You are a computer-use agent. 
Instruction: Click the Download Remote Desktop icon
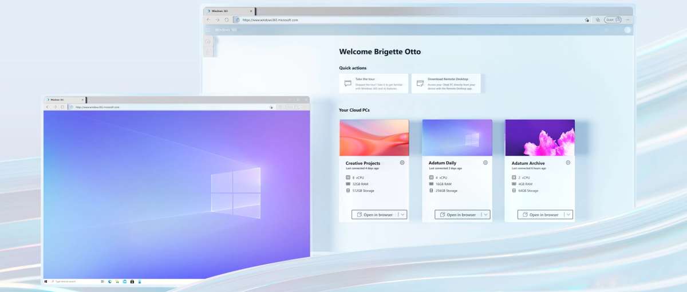(x=420, y=84)
